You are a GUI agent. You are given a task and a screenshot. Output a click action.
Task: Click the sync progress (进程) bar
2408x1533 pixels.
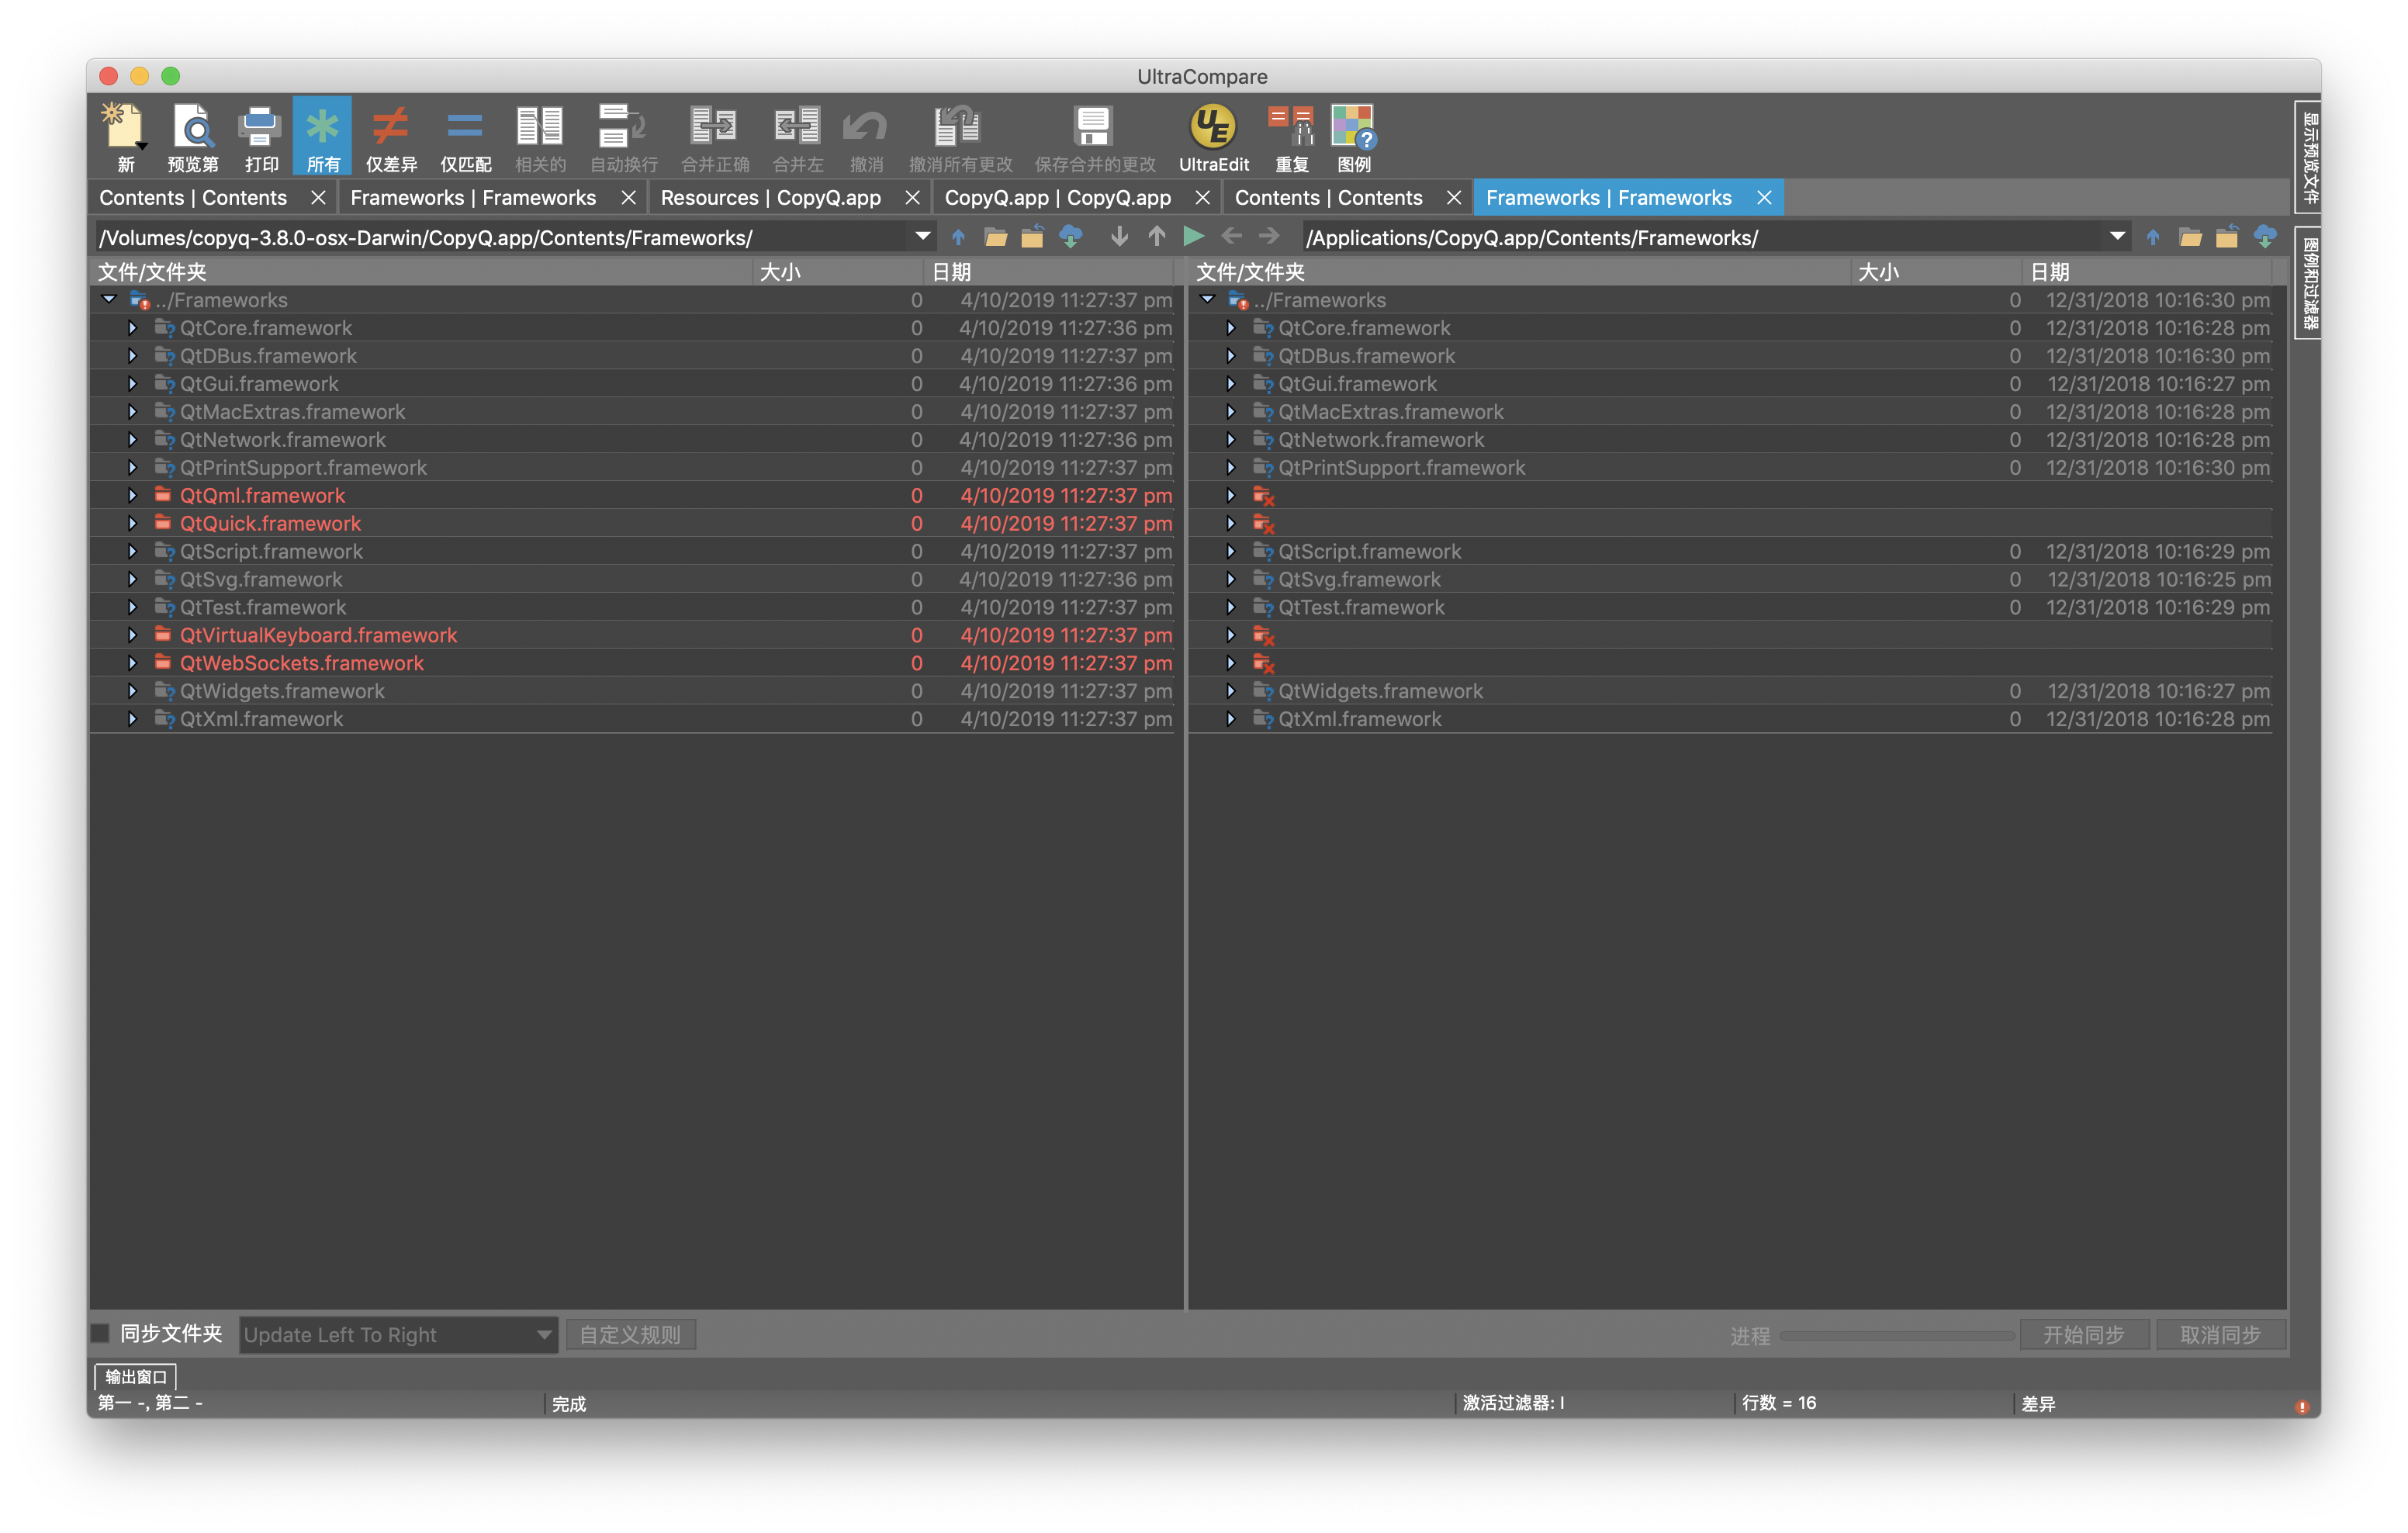[x=1897, y=1335]
